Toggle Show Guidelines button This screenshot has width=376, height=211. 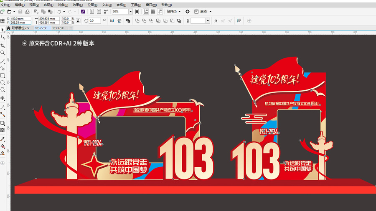pyautogui.click(x=160, y=12)
